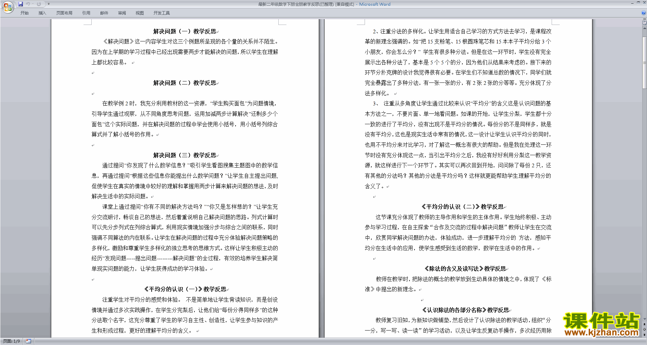This screenshot has height=345, width=647.
Task: Select the 页面布局 ribbon tab
Action: pyautogui.click(x=64, y=13)
